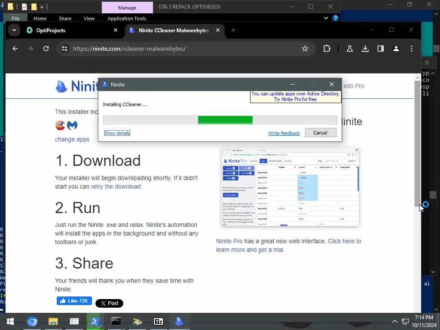The width and height of the screenshot is (440, 330).
Task: Open Quick Access Toolbar dropdown in Explorer
Action: coord(42,7)
